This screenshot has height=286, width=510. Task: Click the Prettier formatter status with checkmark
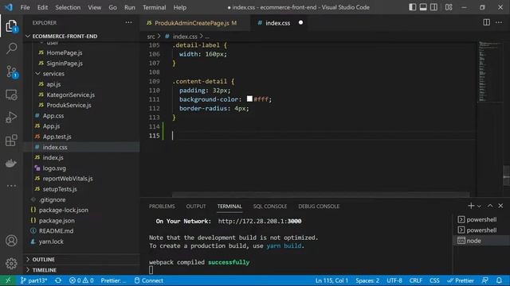[461, 280]
